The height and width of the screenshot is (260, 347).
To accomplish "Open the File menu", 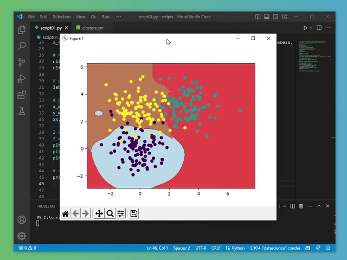I will pos(31,17).
